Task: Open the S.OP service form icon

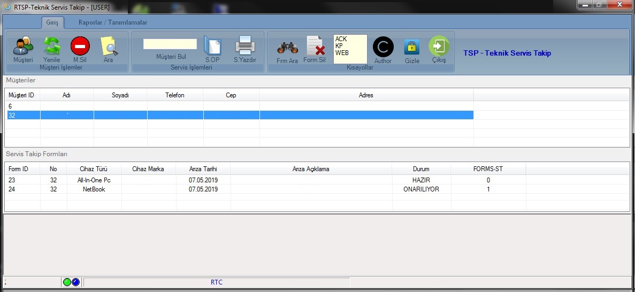Action: coord(212,45)
